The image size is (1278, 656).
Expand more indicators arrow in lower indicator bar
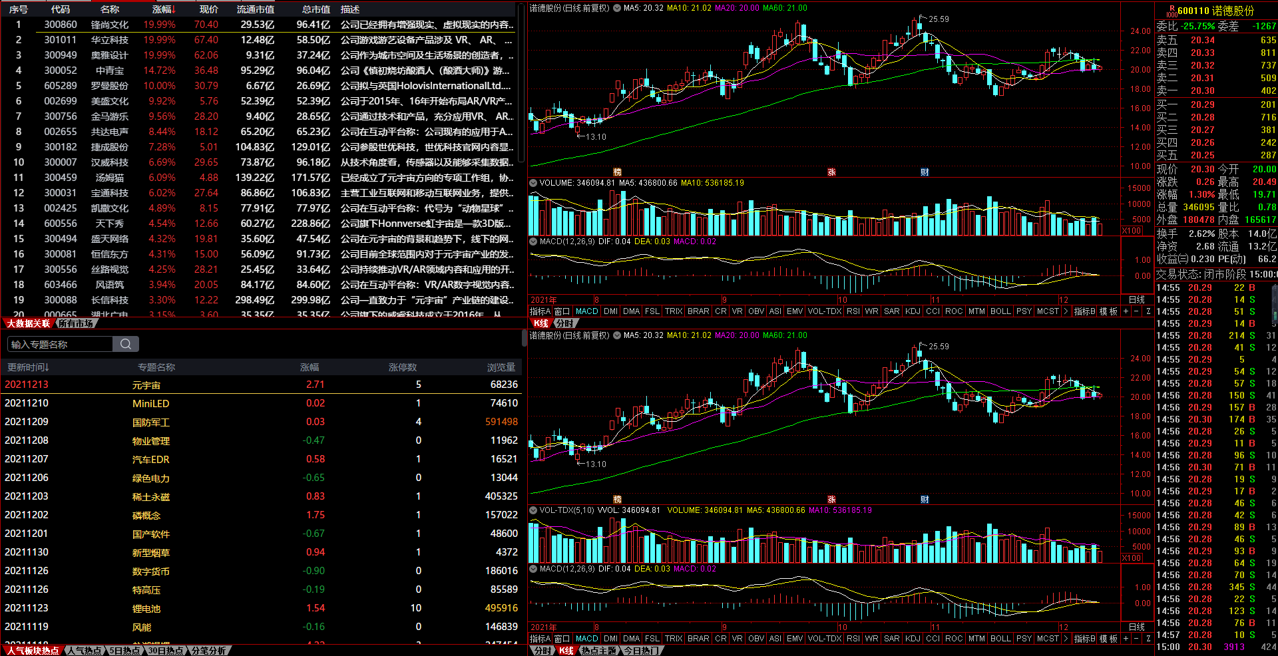click(1066, 639)
